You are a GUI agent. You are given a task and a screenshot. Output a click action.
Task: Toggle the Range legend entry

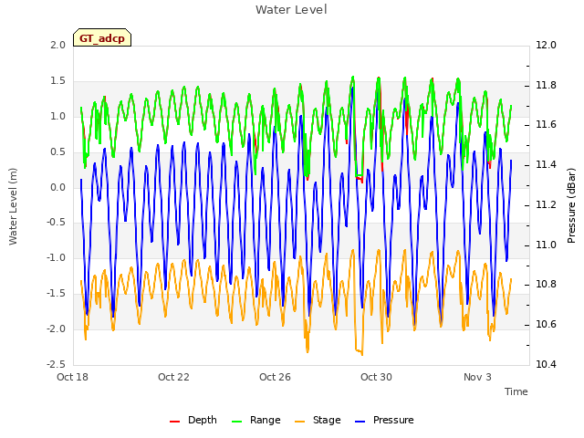[x=255, y=420]
